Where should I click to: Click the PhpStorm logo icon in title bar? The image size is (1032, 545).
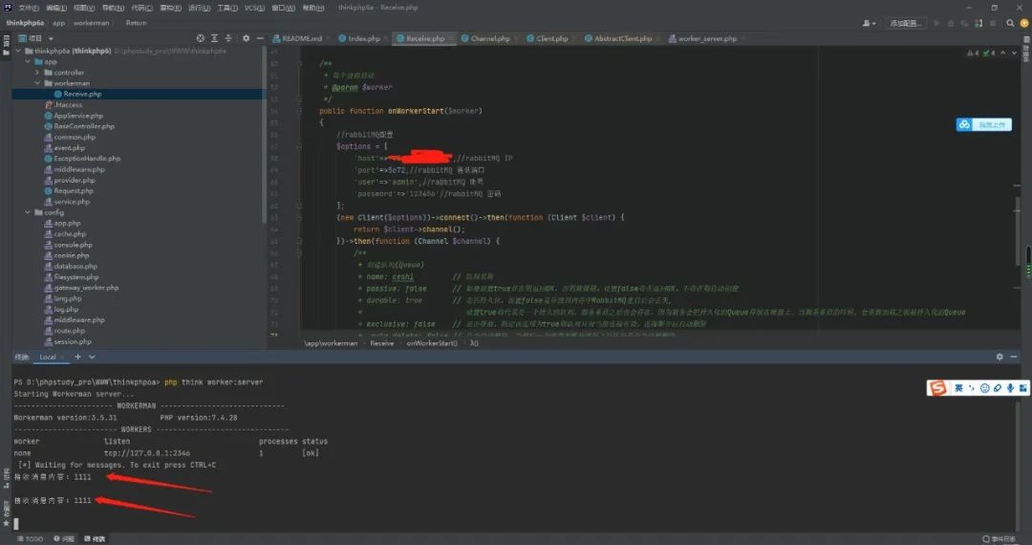[8, 8]
